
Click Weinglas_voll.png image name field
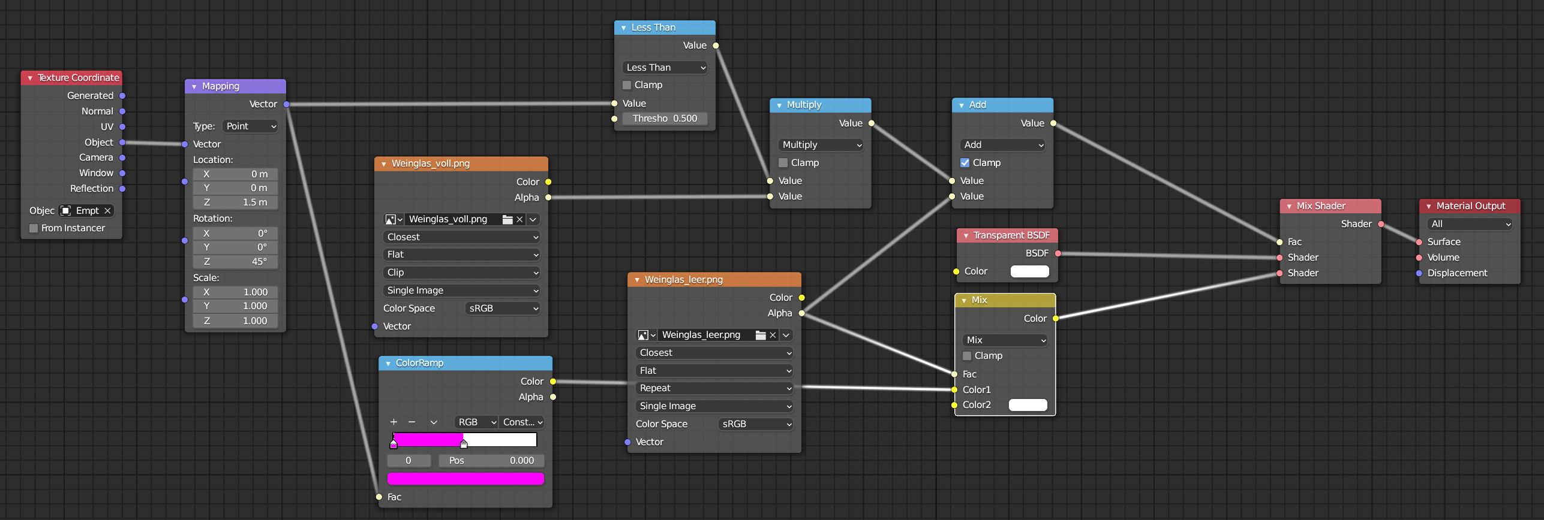(x=453, y=219)
